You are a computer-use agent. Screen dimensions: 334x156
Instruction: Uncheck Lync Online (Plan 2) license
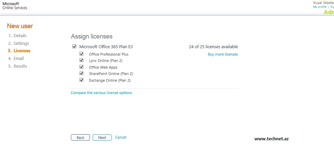(81, 61)
